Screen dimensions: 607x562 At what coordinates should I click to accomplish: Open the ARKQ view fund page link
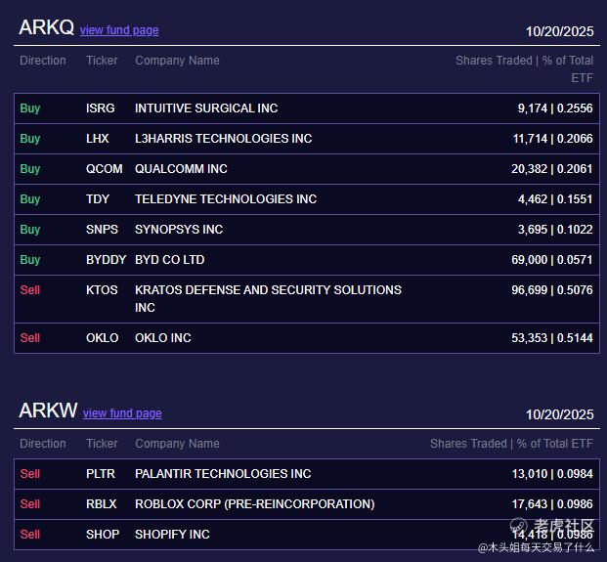tap(119, 30)
